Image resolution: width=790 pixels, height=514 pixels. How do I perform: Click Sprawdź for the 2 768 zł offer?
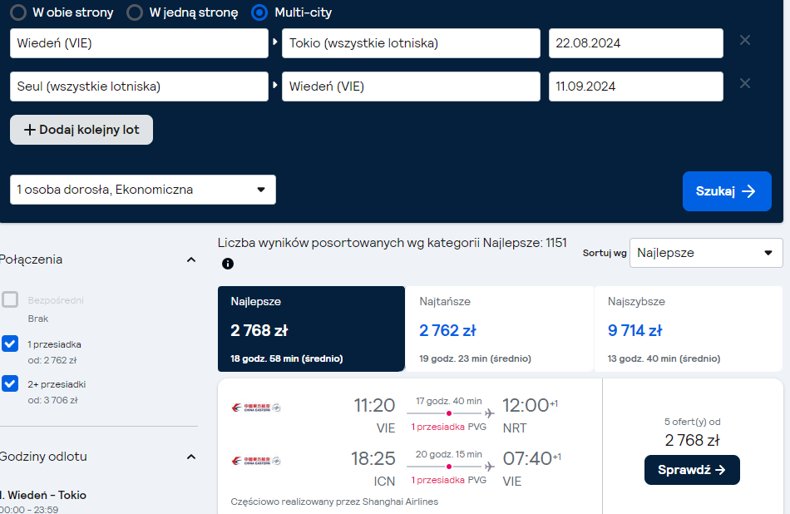point(692,470)
